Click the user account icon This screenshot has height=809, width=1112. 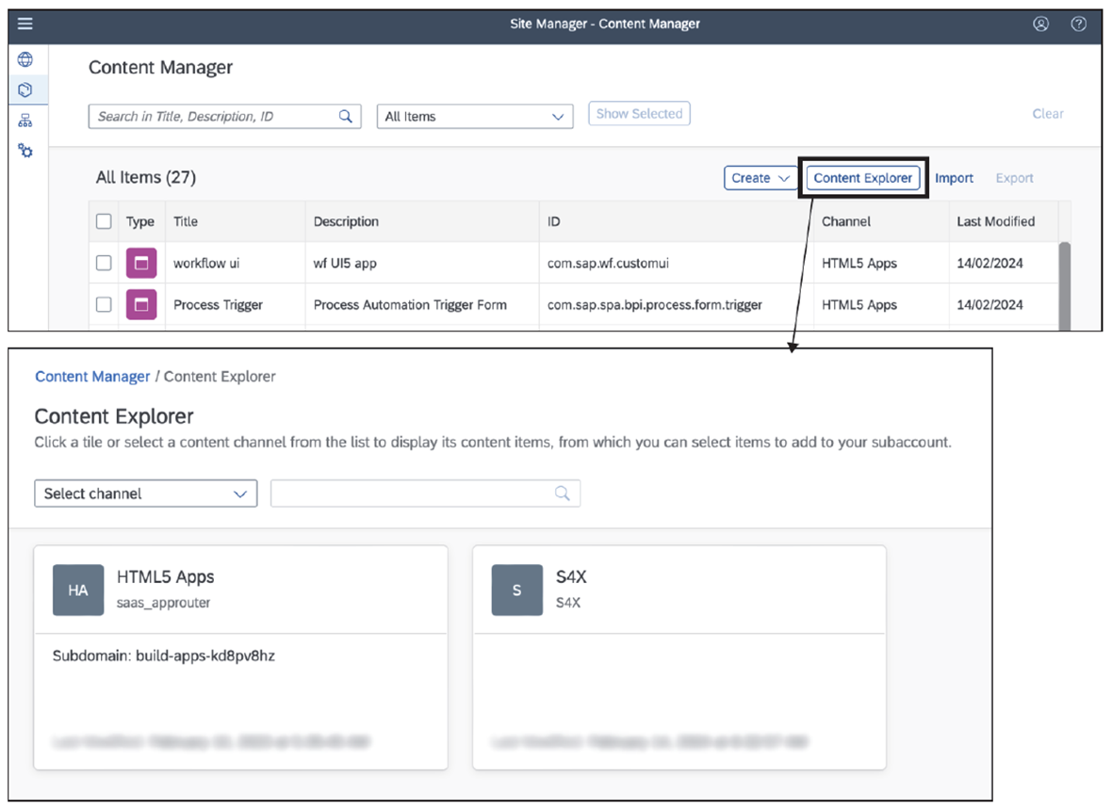click(1040, 24)
